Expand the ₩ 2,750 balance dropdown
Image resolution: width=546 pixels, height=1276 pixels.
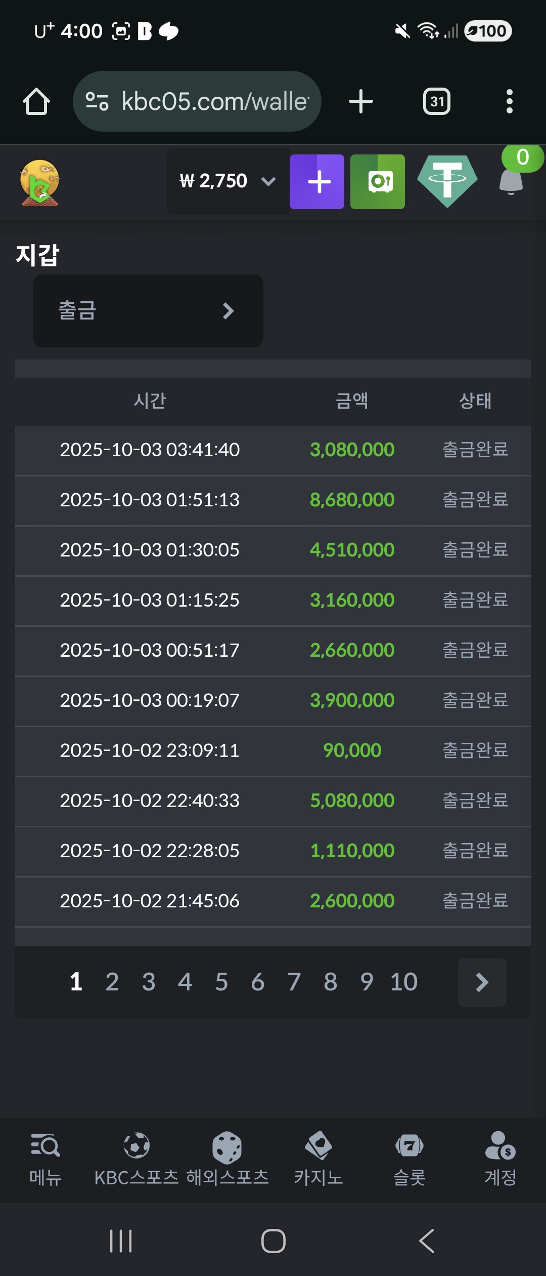[x=227, y=181]
